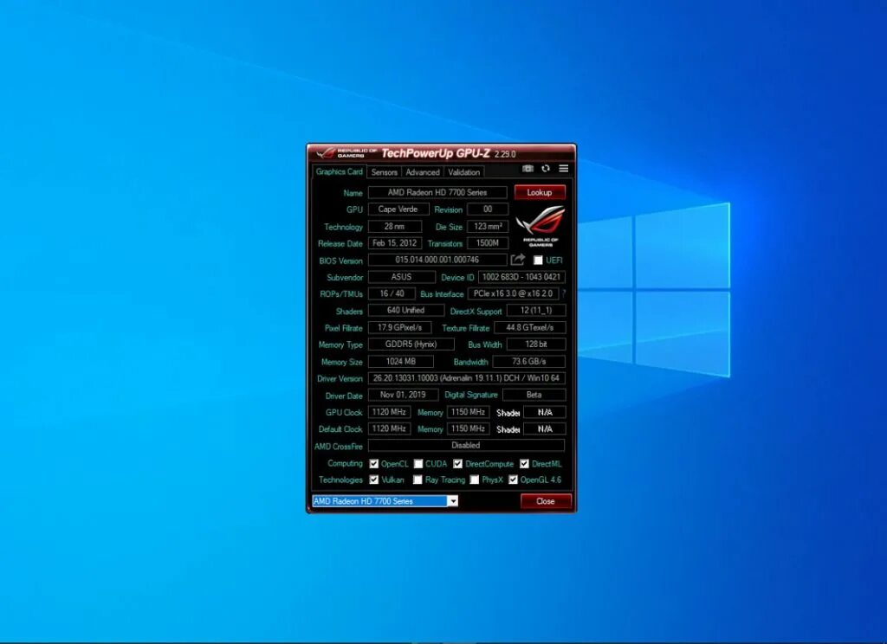Select the Graphics Card tab
This screenshot has height=644, width=887.
coord(339,171)
